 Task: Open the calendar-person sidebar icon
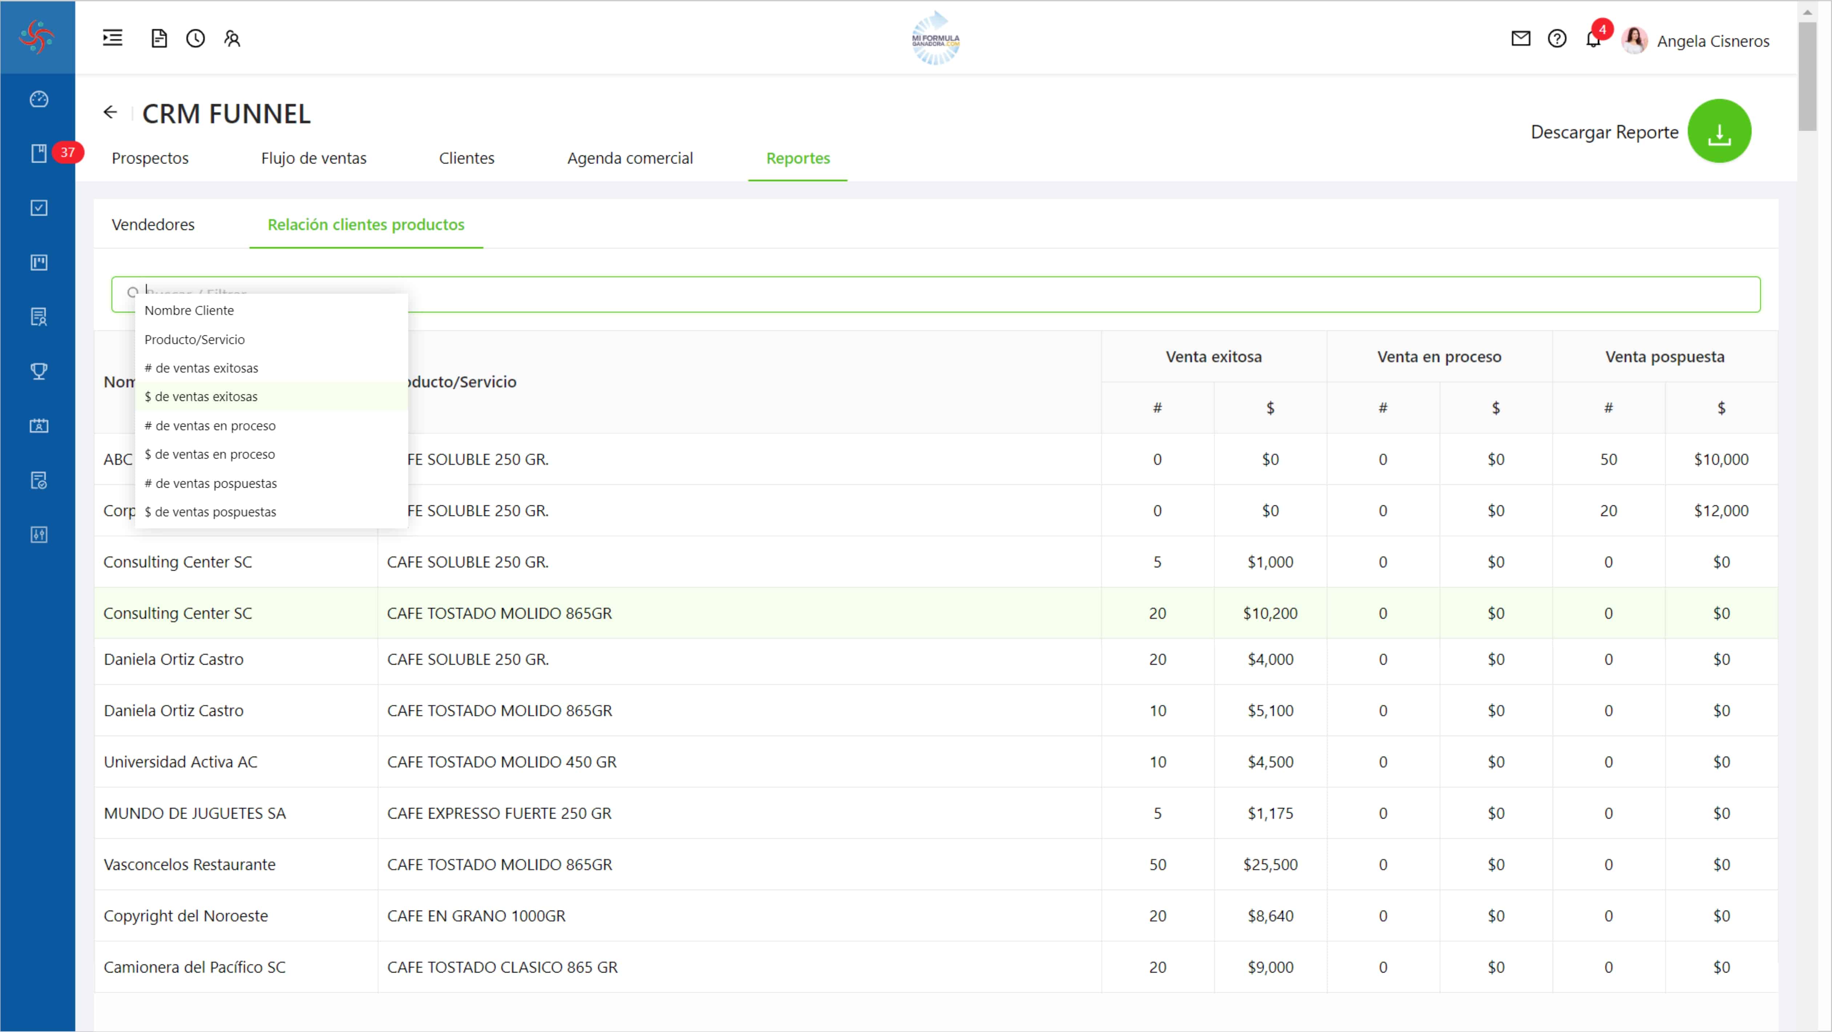click(39, 426)
